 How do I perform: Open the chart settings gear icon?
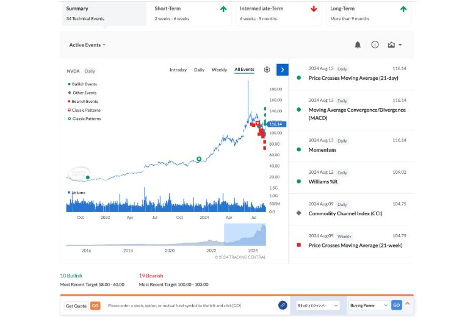pyautogui.click(x=267, y=69)
